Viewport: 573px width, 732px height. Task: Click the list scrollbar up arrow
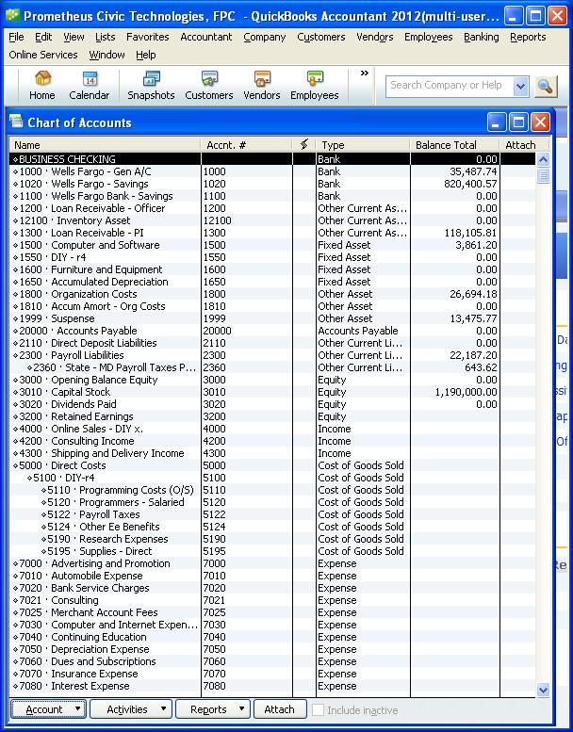point(543,159)
